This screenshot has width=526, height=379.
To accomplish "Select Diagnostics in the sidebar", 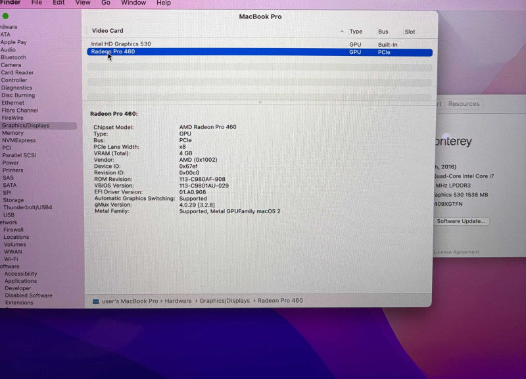I will pyautogui.click(x=17, y=88).
